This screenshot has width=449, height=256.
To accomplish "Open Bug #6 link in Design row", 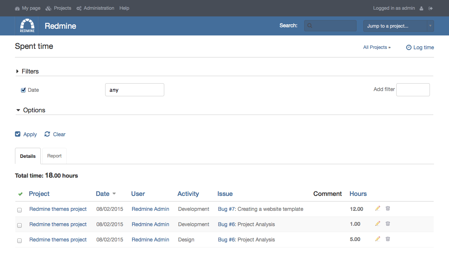I will [x=226, y=240].
